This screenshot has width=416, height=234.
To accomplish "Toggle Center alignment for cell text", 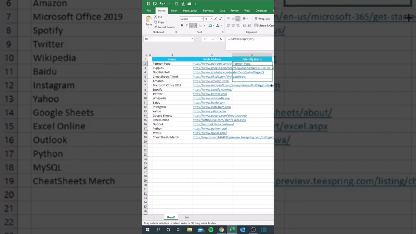I will pos(233,26).
